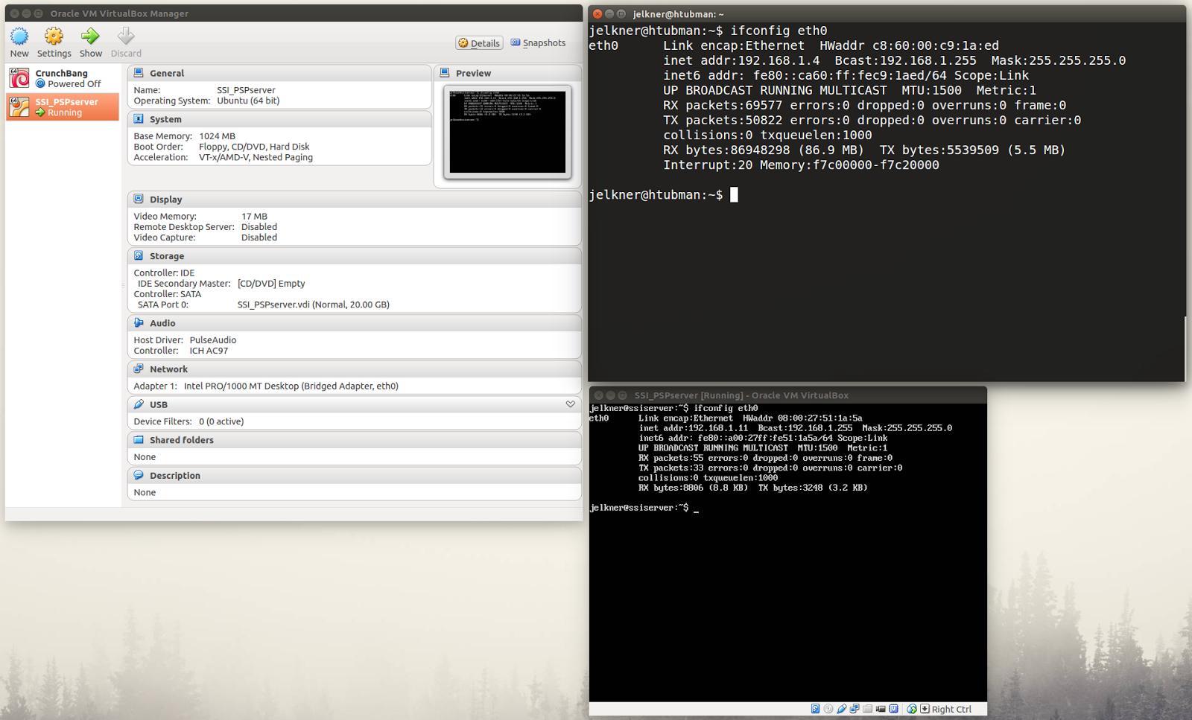Click the SSI_PSPserver VM OS icon
1192x720 pixels.
(x=19, y=106)
